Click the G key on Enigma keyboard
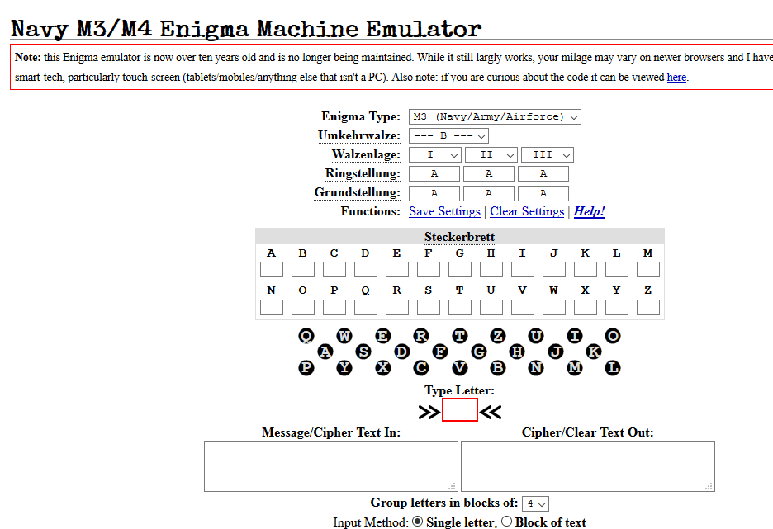 coord(479,352)
